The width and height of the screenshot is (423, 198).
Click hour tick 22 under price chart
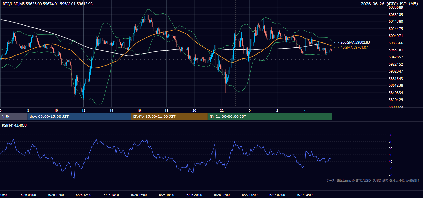222,111
